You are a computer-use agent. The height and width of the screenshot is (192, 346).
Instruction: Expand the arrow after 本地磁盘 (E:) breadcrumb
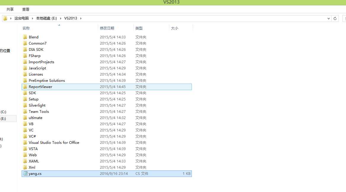pos(61,18)
